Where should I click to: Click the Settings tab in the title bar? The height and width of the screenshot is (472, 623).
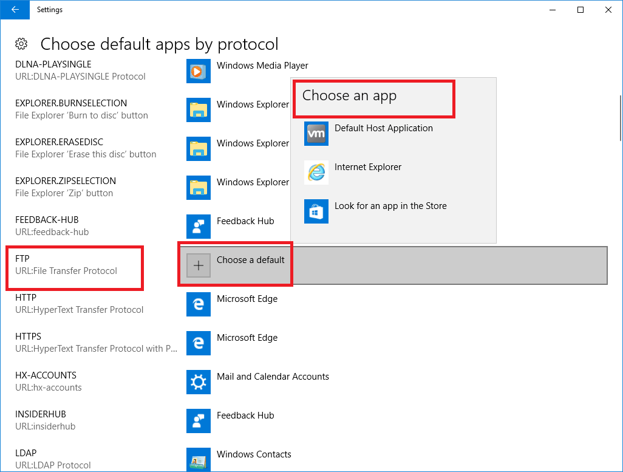[x=49, y=9]
